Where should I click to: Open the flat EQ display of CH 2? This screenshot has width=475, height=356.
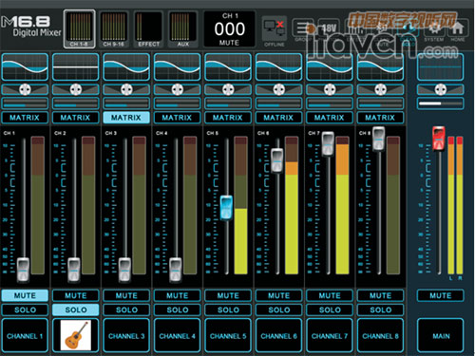[75, 67]
